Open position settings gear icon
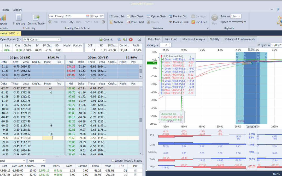This screenshot has width=282, height=176. [x=139, y=39]
